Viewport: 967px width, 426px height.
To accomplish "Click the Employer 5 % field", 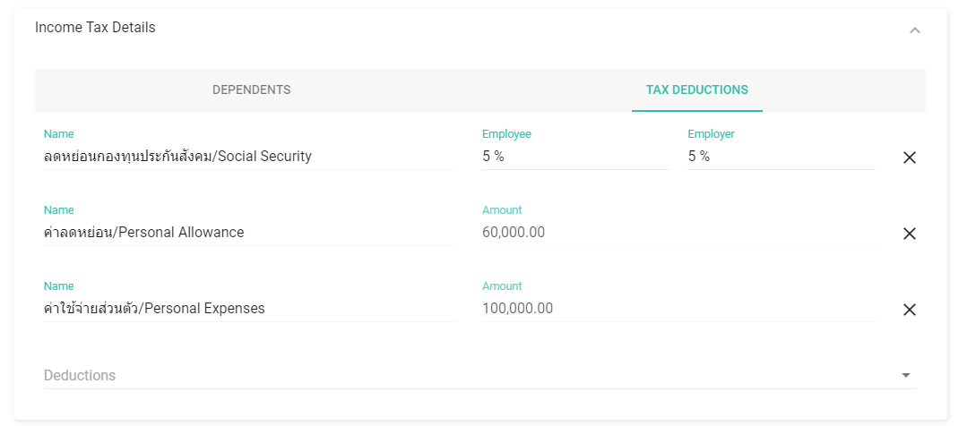I will point(781,157).
